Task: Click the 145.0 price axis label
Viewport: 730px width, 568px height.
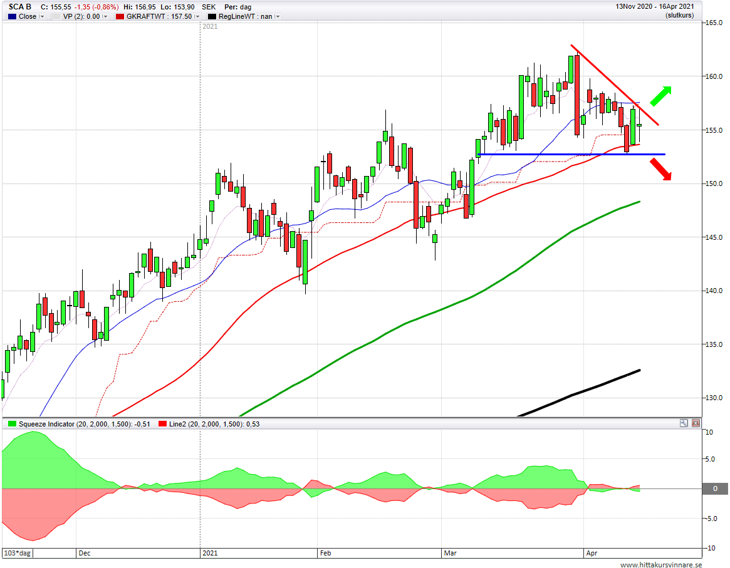Action: click(714, 237)
